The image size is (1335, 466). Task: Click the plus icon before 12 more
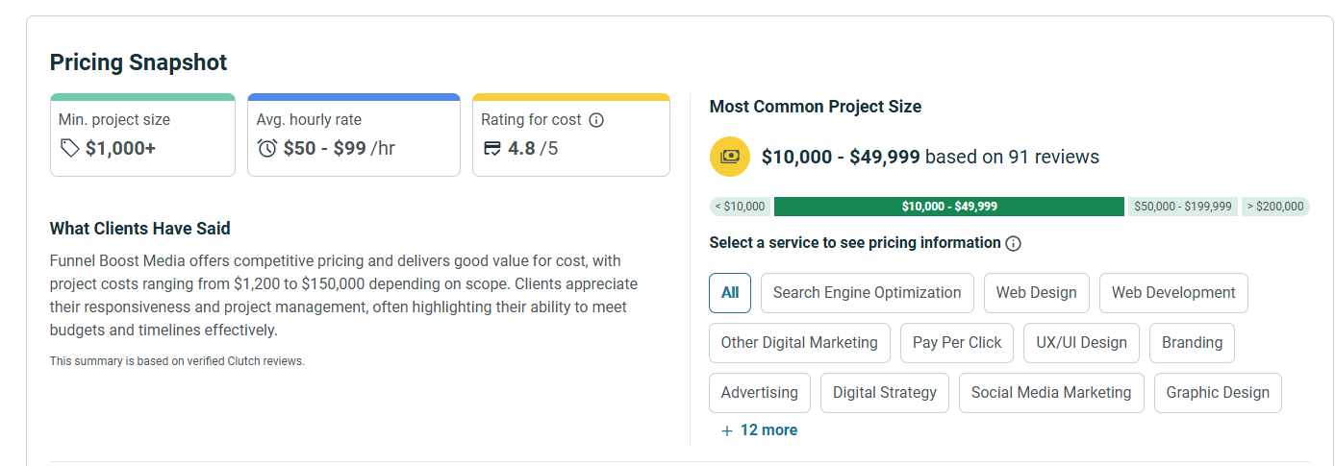coord(727,430)
